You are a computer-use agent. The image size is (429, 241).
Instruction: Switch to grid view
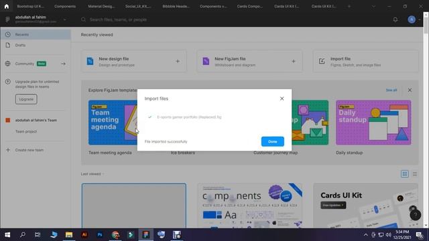(x=405, y=174)
